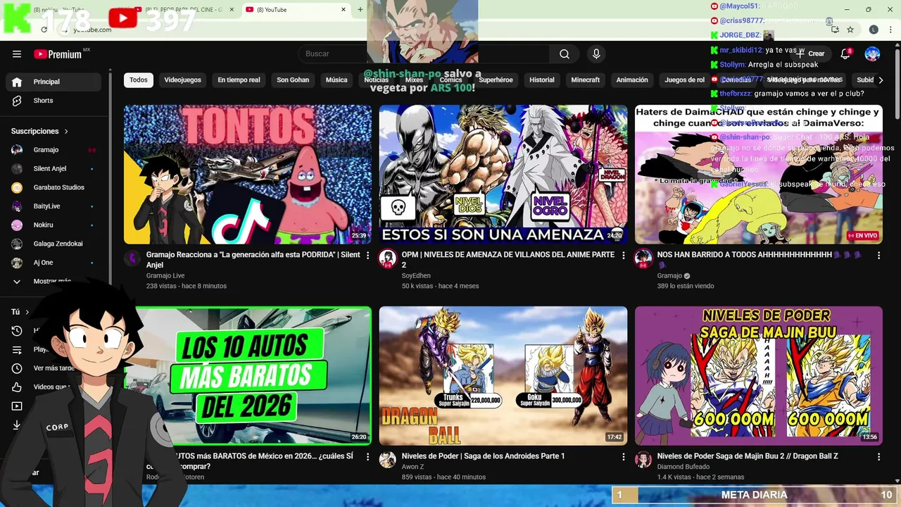
Task: Open a new browser tab
Action: pos(360,10)
